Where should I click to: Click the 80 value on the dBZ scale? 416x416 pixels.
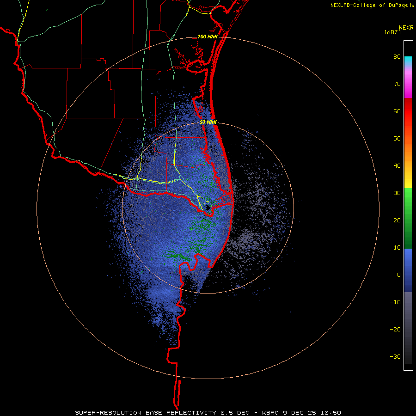397,57
